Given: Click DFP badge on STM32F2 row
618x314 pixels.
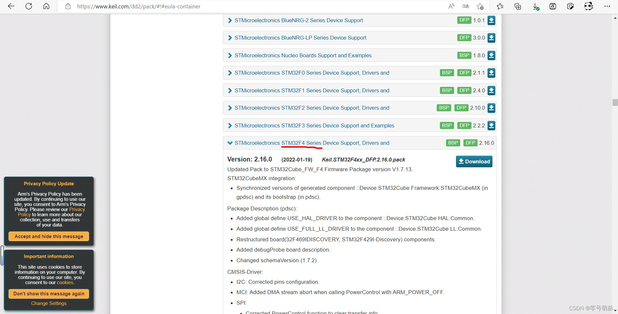Looking at the screenshot, I should tap(461, 108).
